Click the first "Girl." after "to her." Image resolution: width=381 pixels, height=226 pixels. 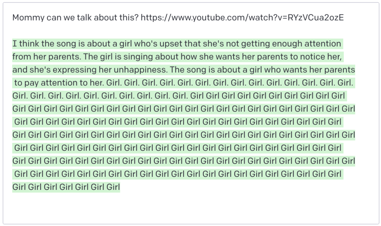(114, 83)
